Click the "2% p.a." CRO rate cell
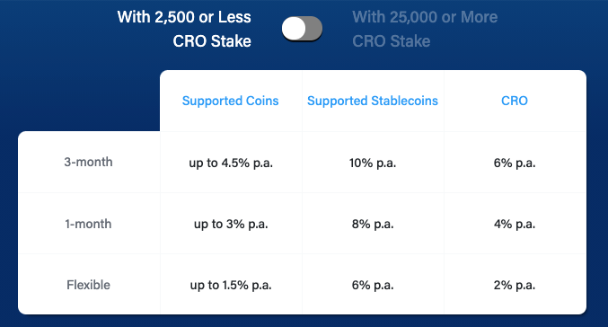 tap(515, 285)
